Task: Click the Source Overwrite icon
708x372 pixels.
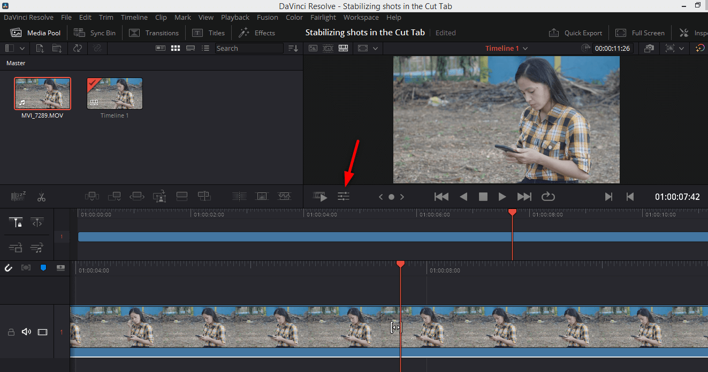Action: coord(204,196)
